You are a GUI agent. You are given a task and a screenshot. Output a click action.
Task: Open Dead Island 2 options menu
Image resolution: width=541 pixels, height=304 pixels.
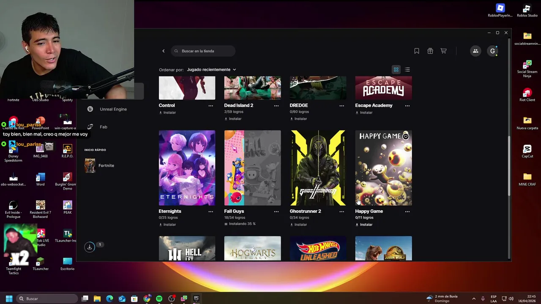click(276, 106)
